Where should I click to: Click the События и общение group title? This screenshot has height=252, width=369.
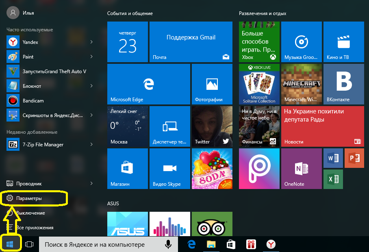(130, 13)
